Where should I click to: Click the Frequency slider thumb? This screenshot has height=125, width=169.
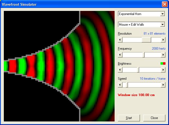point(144,55)
